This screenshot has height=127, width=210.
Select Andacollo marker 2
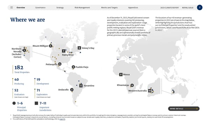(x=72, y=90)
